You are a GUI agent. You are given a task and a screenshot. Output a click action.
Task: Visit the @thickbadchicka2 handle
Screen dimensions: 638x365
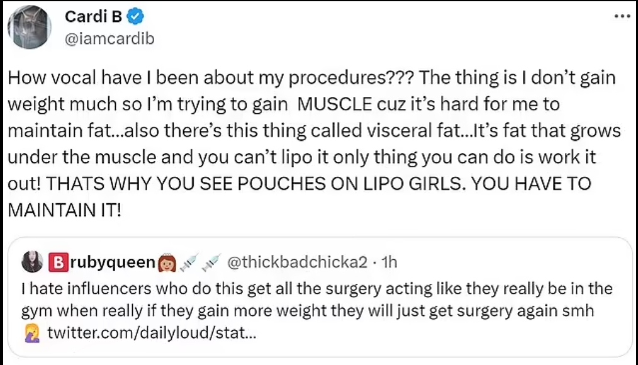point(296,262)
